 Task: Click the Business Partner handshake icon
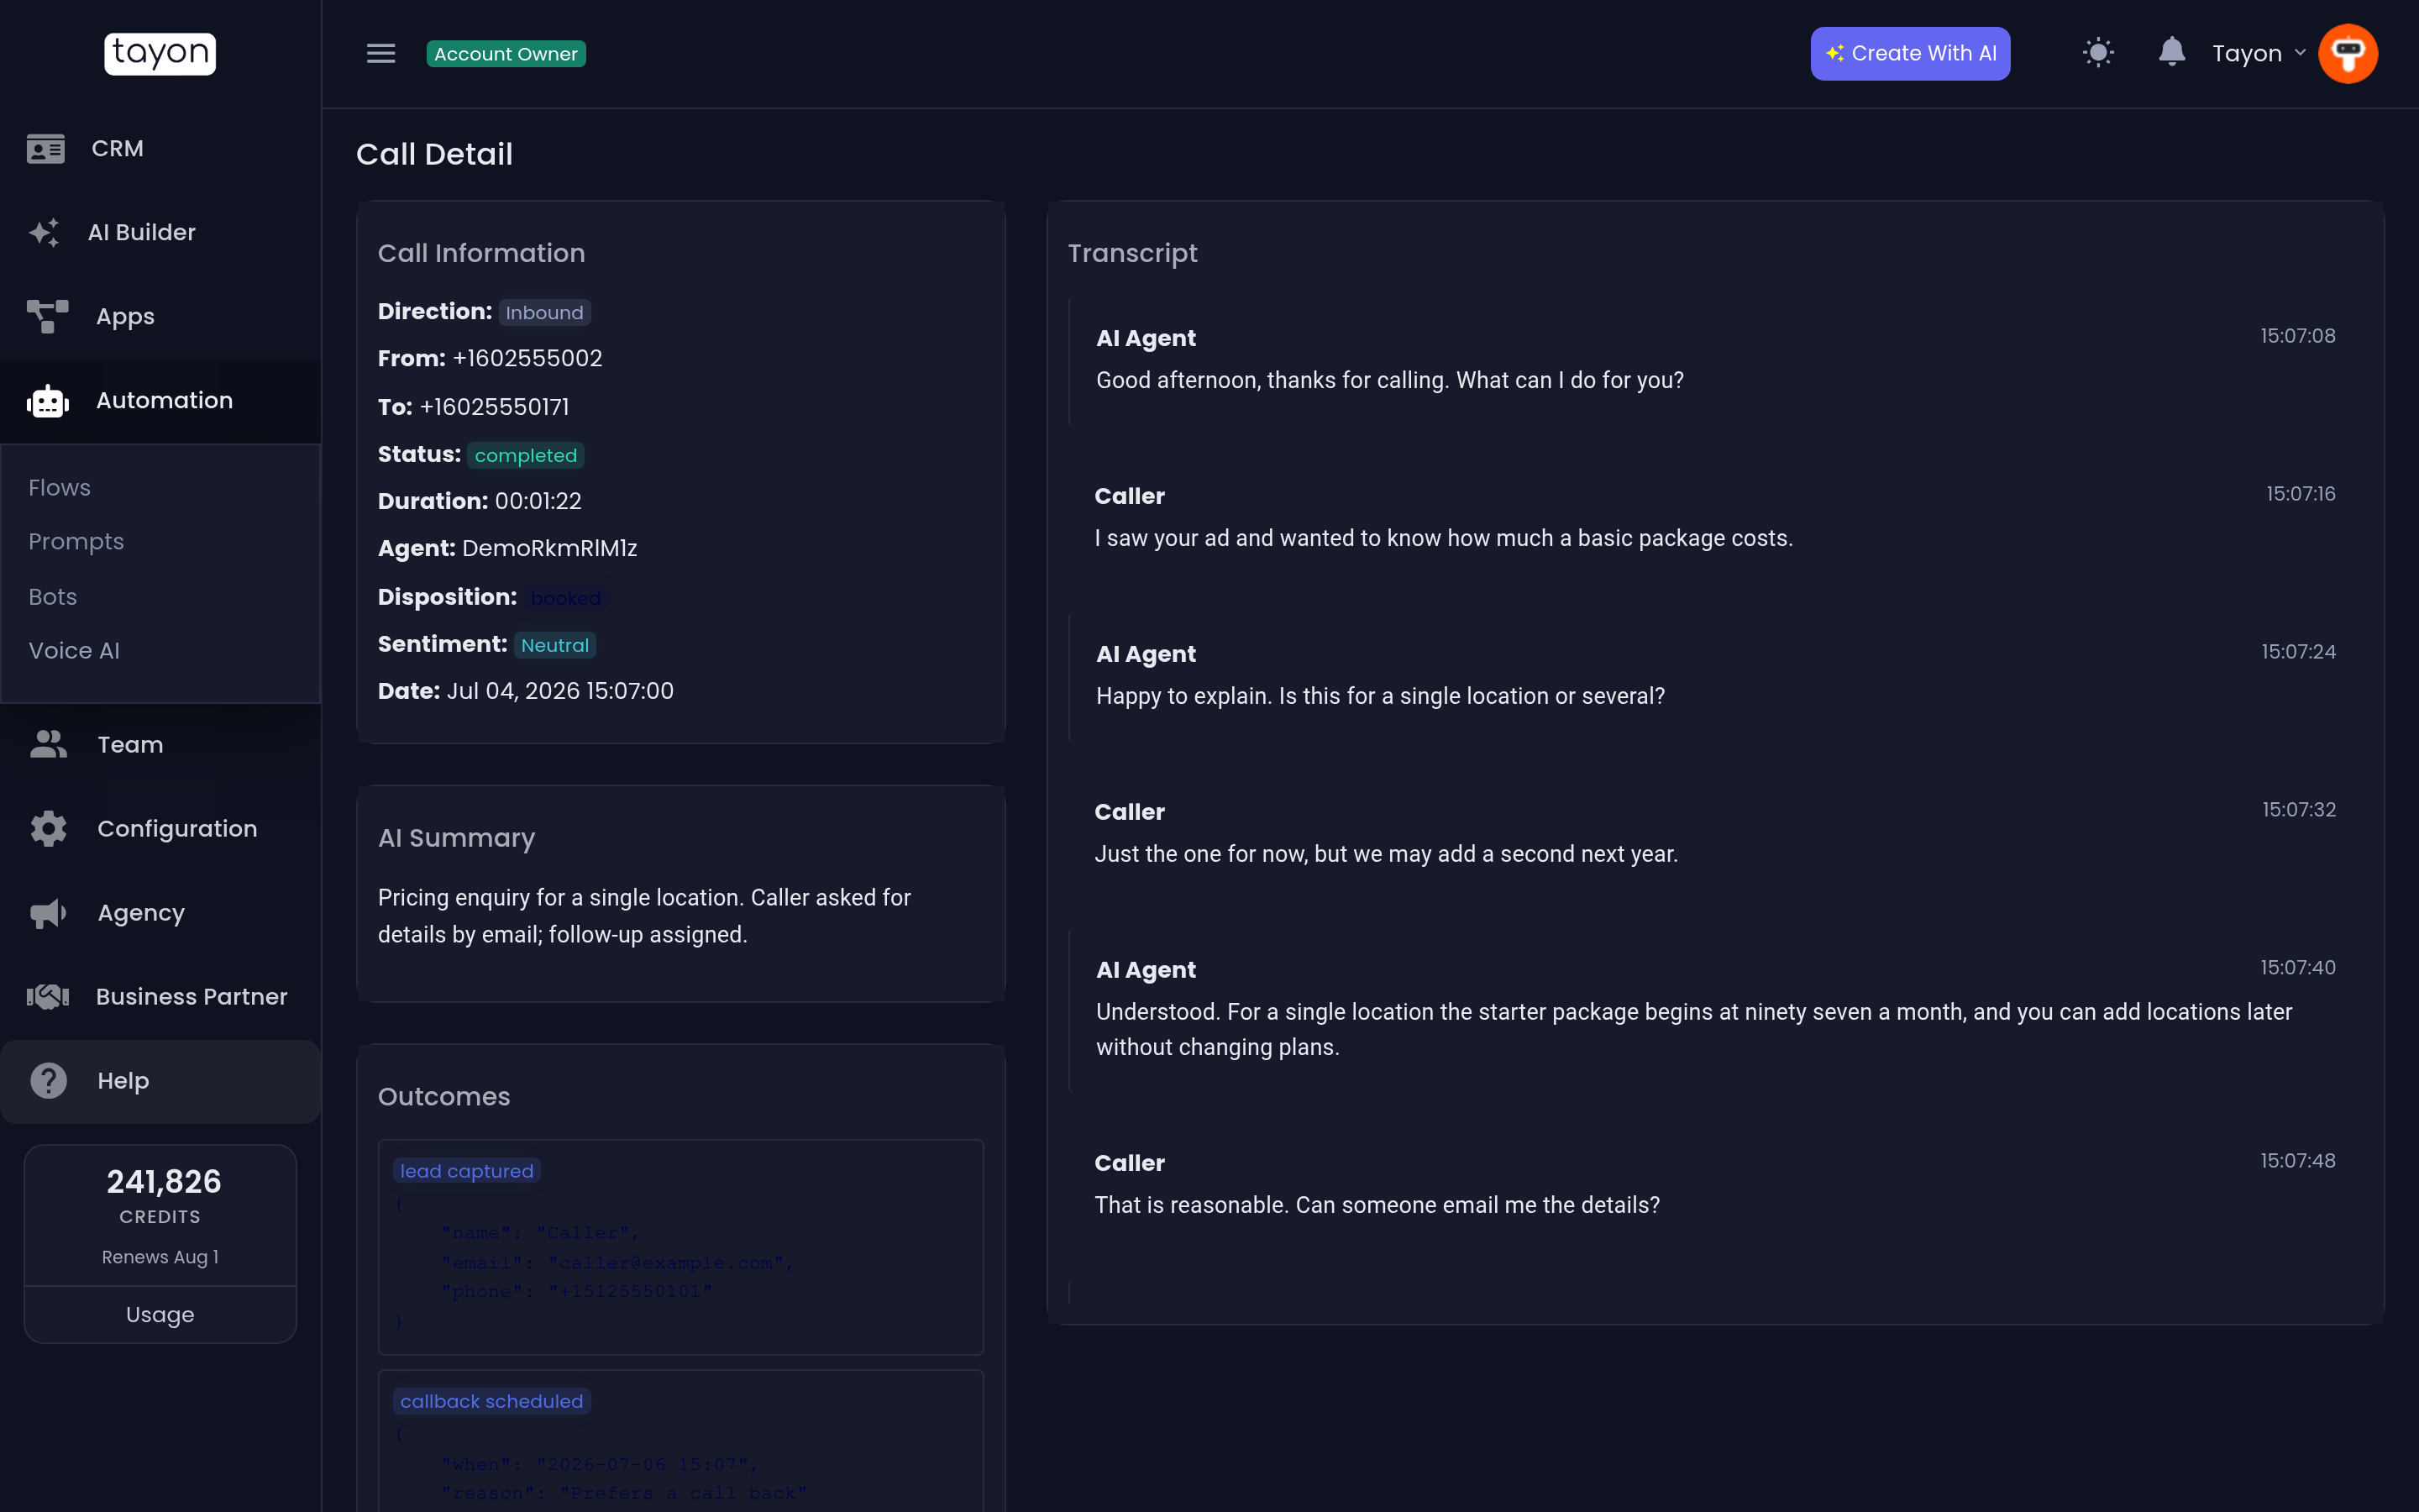pos(47,996)
